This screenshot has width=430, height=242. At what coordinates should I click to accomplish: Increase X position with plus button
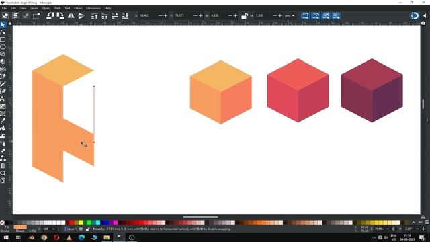point(165,16)
